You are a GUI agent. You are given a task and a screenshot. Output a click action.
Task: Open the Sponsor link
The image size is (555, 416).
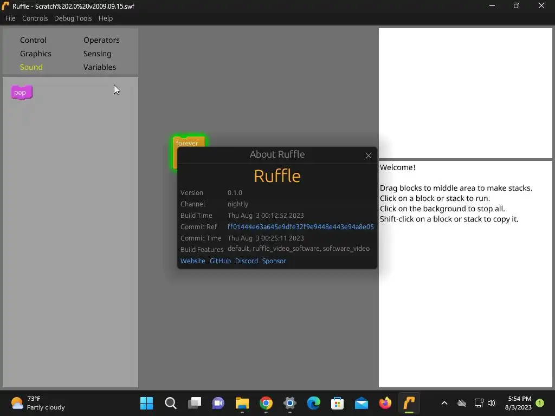point(274,261)
